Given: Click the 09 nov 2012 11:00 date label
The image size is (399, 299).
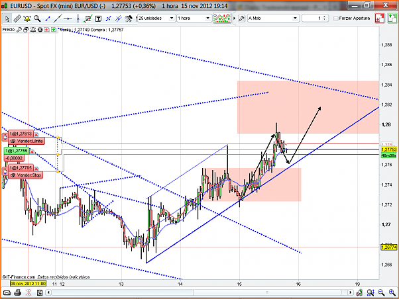Looking at the screenshot, I should tap(28, 284).
